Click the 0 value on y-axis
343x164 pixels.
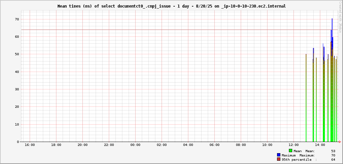pyautogui.click(x=18, y=142)
